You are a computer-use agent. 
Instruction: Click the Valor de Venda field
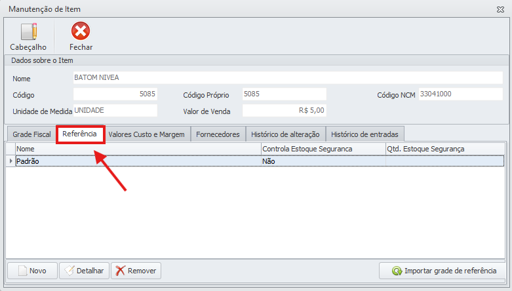pyautogui.click(x=284, y=110)
